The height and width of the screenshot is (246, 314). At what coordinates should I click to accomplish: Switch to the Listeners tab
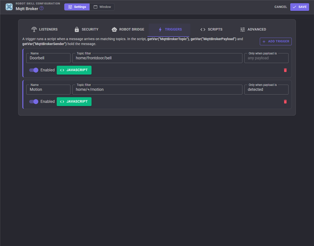[x=44, y=30]
